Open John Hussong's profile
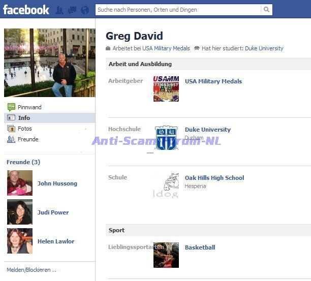Screen dimensions: 311x281 pyautogui.click(x=57, y=183)
